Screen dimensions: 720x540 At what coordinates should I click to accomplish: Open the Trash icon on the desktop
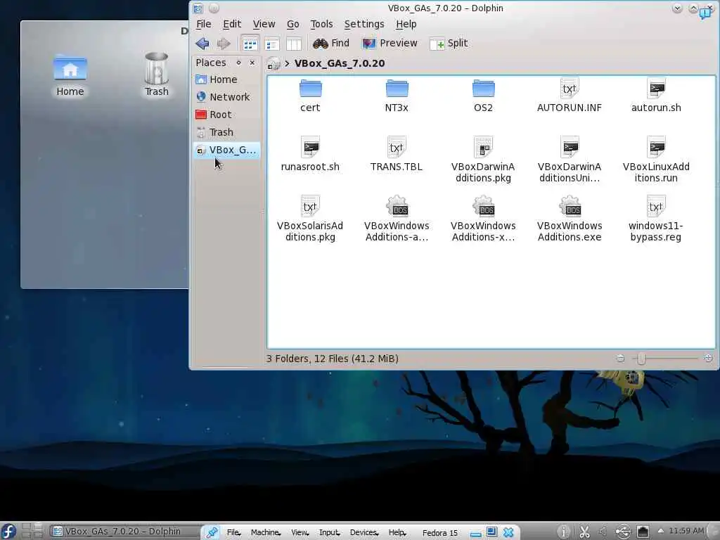coord(157,75)
